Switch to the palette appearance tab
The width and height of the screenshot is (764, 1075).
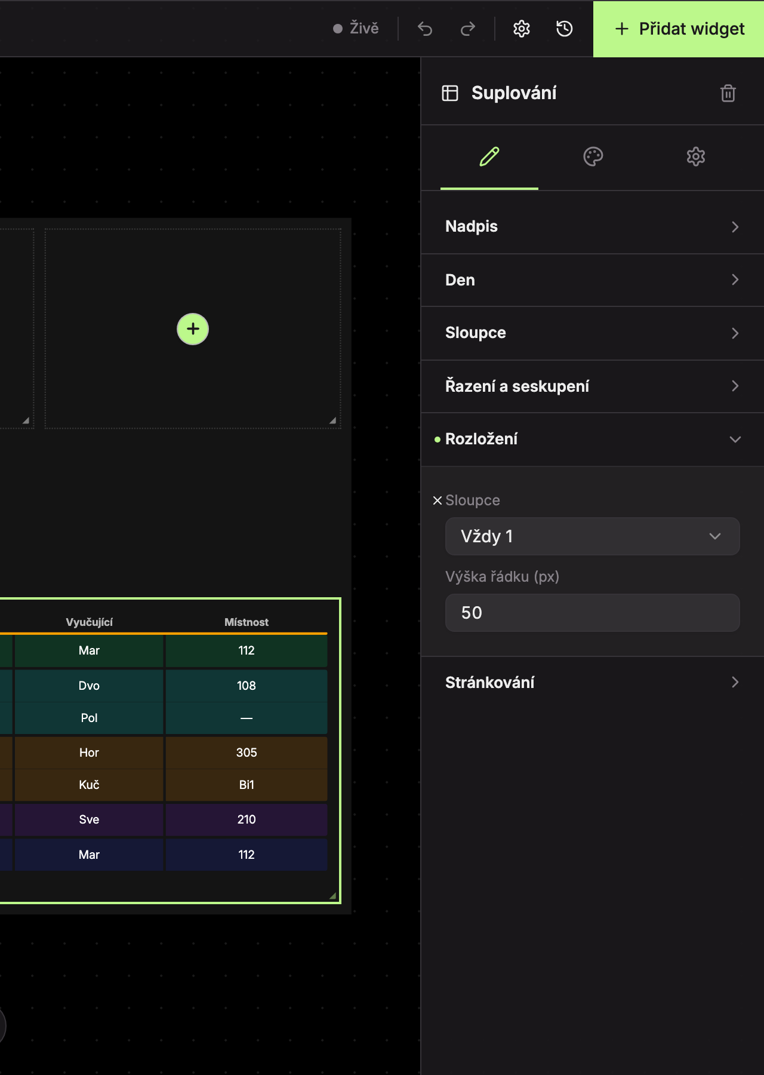(x=593, y=156)
